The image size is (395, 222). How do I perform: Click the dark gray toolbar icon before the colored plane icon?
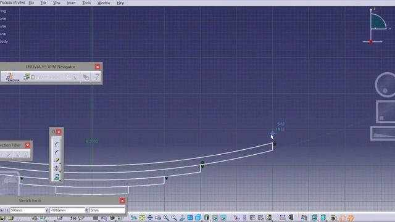pos(291,218)
